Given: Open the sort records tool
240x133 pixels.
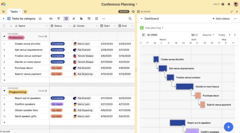Looking at the screenshot, I should (x=74, y=19).
